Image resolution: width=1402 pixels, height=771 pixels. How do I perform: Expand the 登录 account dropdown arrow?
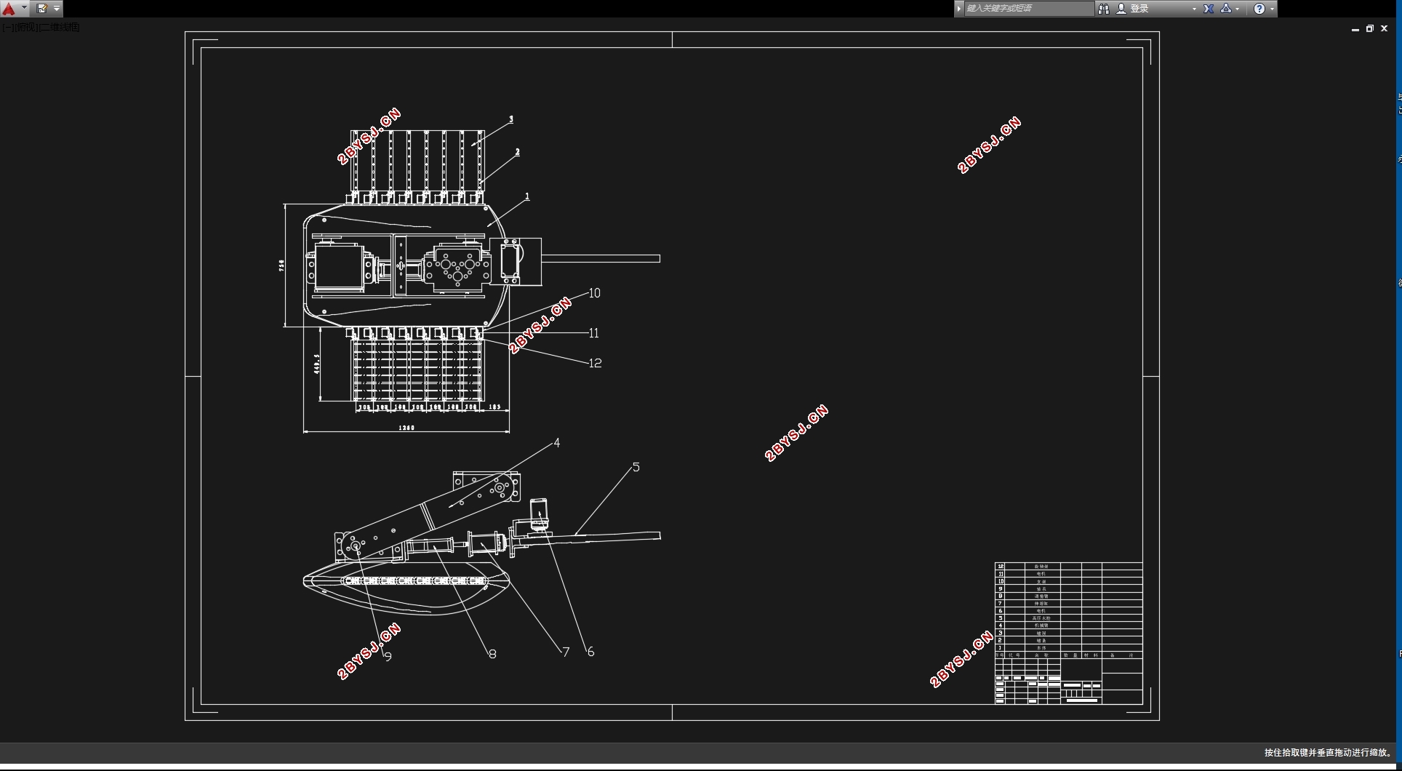[x=1194, y=9]
